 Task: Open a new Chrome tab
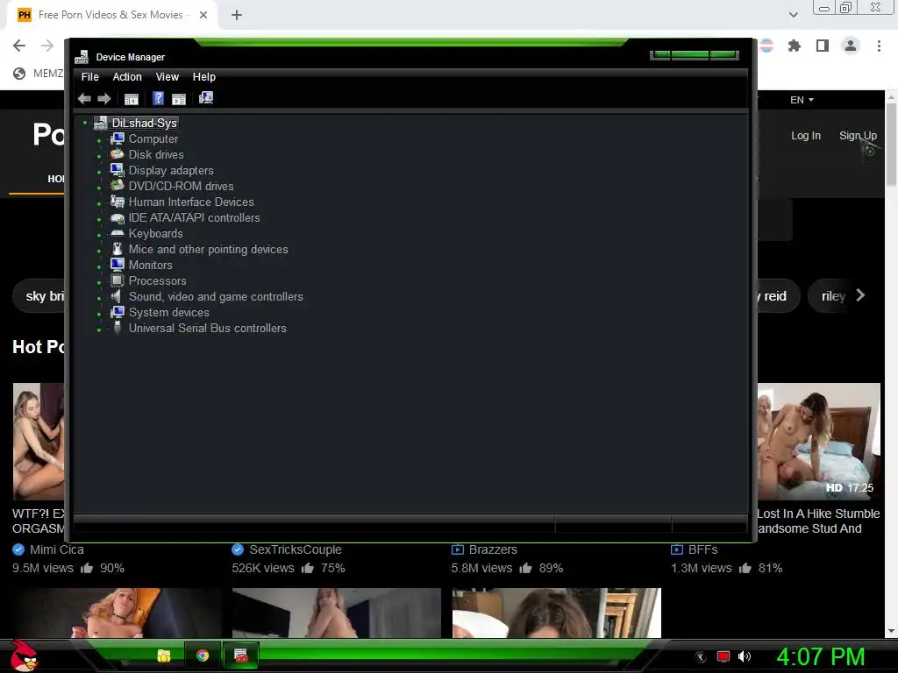237,15
